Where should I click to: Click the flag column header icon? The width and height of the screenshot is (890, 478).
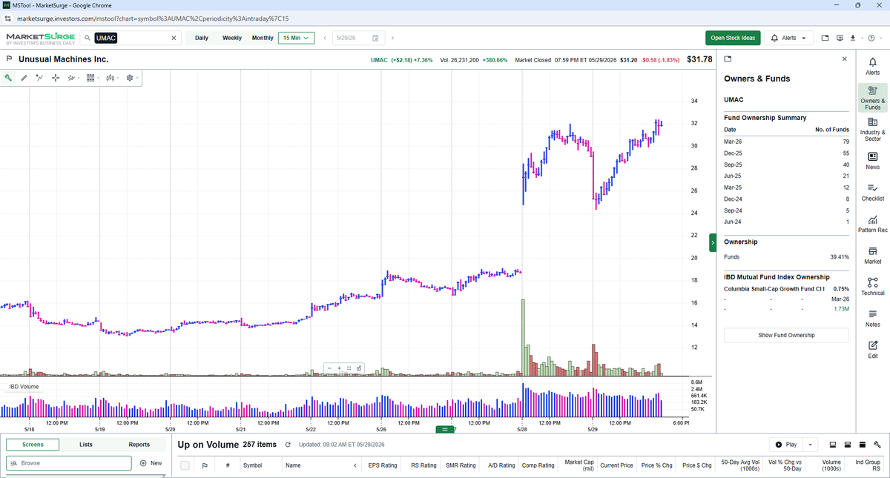(x=205, y=465)
